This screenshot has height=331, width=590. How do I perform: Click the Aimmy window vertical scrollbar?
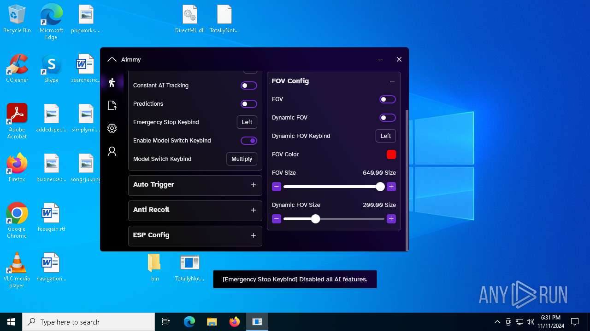point(407,179)
